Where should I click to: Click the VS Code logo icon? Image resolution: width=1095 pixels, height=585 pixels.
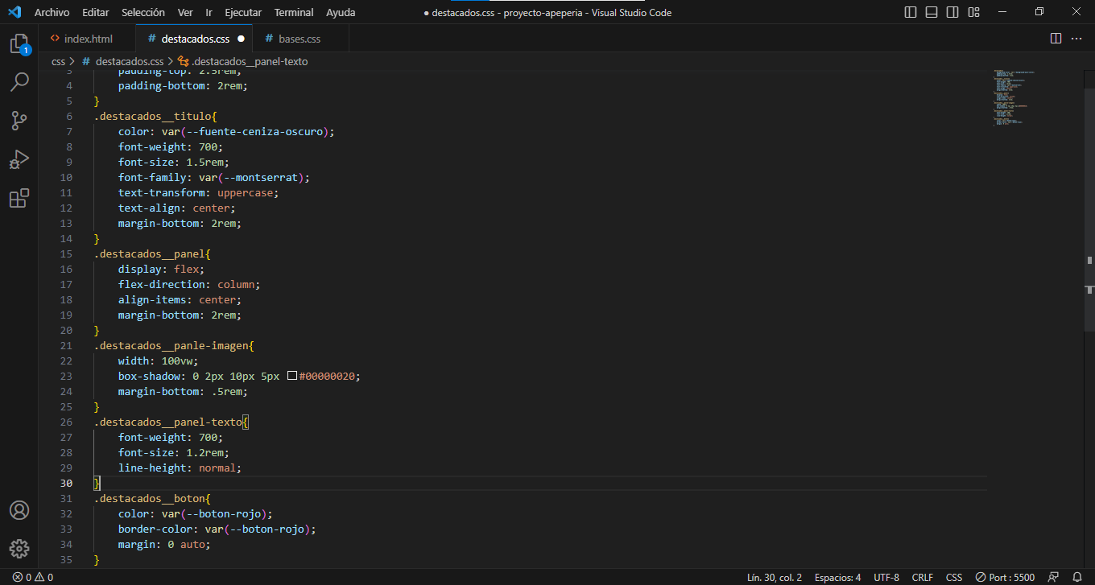pyautogui.click(x=14, y=12)
